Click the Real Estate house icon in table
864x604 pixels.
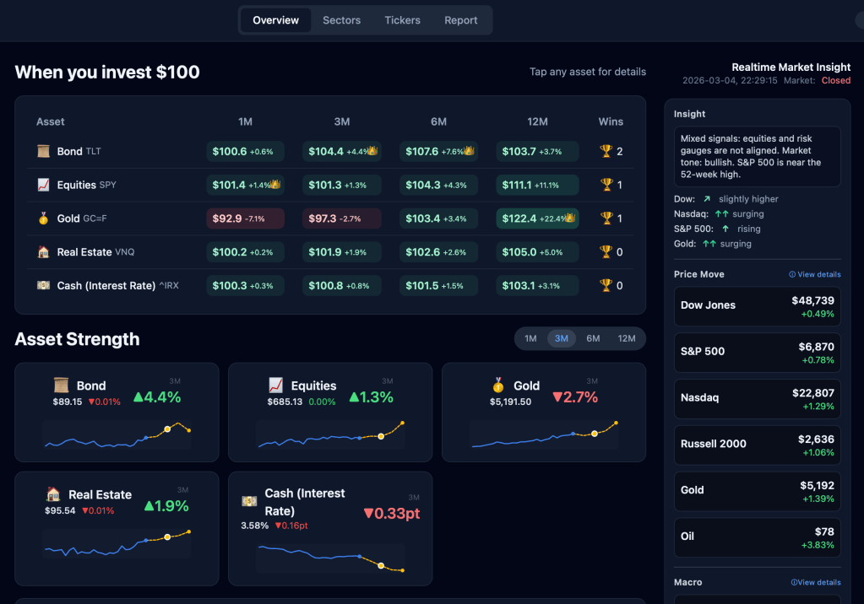[x=43, y=252]
